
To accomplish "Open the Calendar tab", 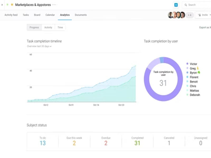I will pyautogui.click(x=50, y=15).
